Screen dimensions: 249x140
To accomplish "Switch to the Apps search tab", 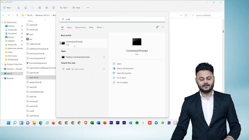I will click(69, 27).
